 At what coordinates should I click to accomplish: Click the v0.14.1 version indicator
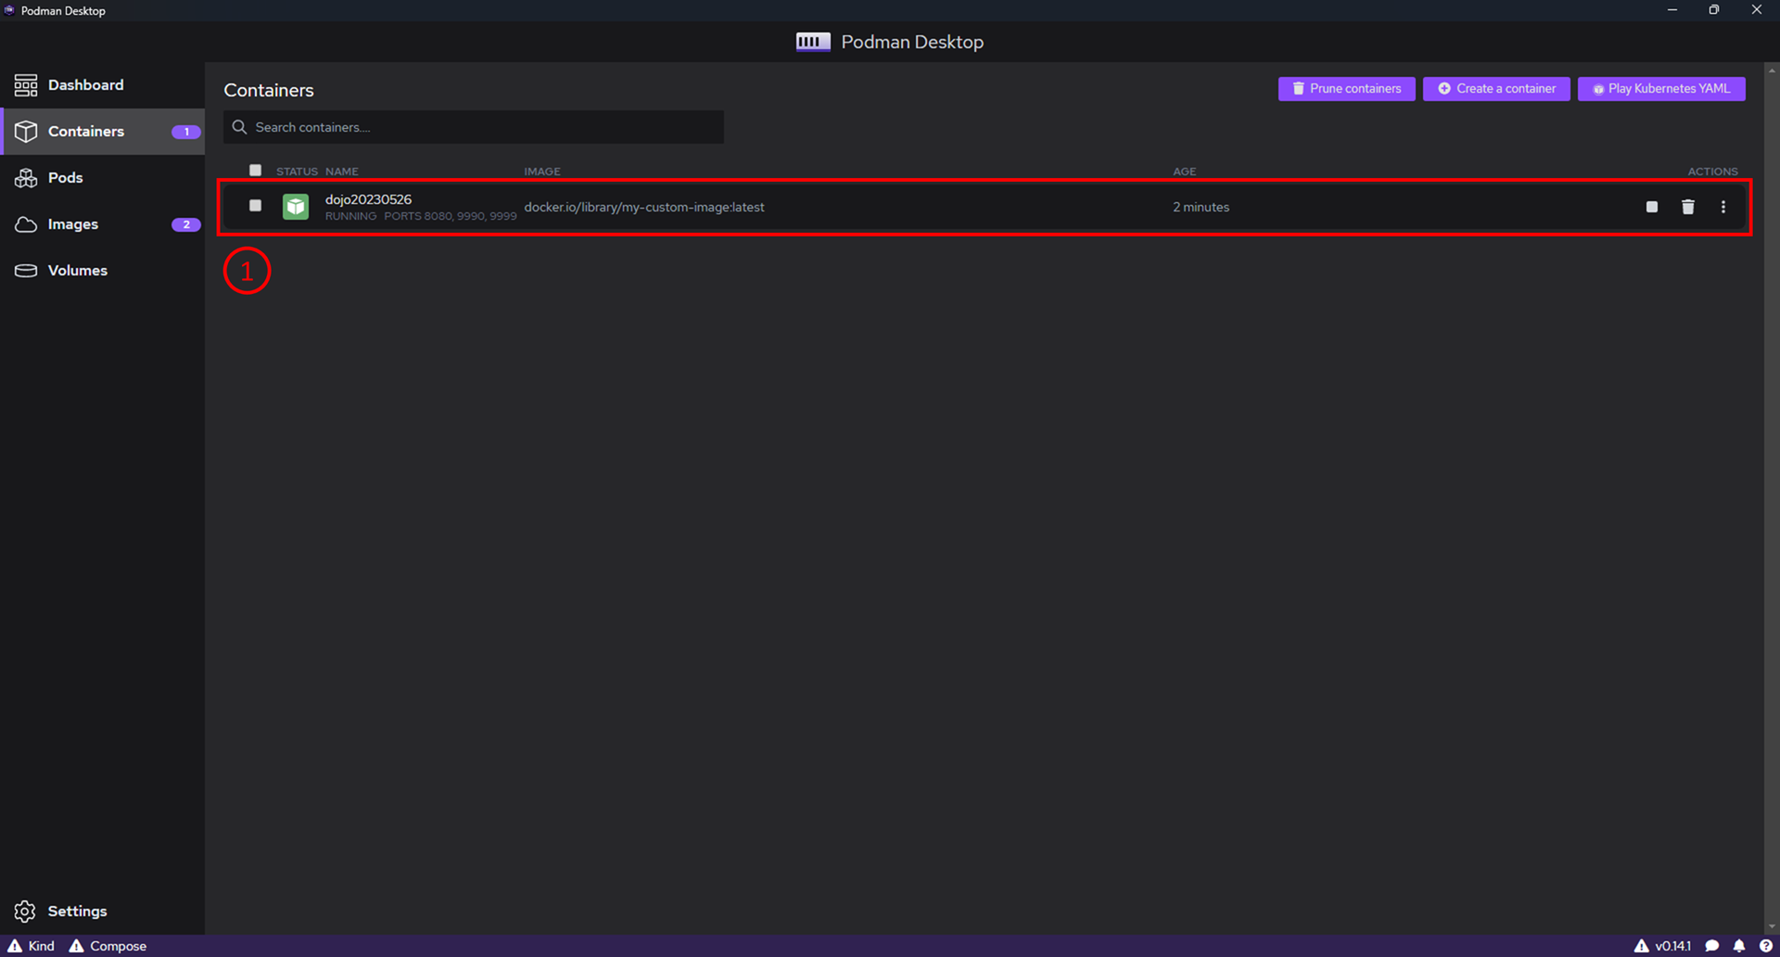1662,946
